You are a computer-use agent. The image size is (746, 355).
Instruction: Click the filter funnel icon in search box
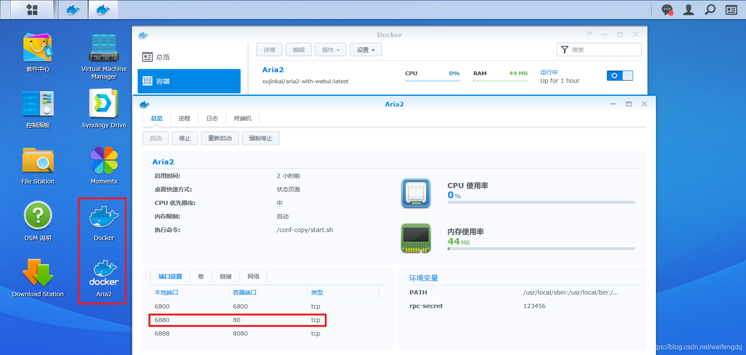565,49
